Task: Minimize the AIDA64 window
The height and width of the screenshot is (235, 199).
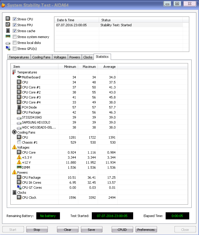Action: pos(167,4)
